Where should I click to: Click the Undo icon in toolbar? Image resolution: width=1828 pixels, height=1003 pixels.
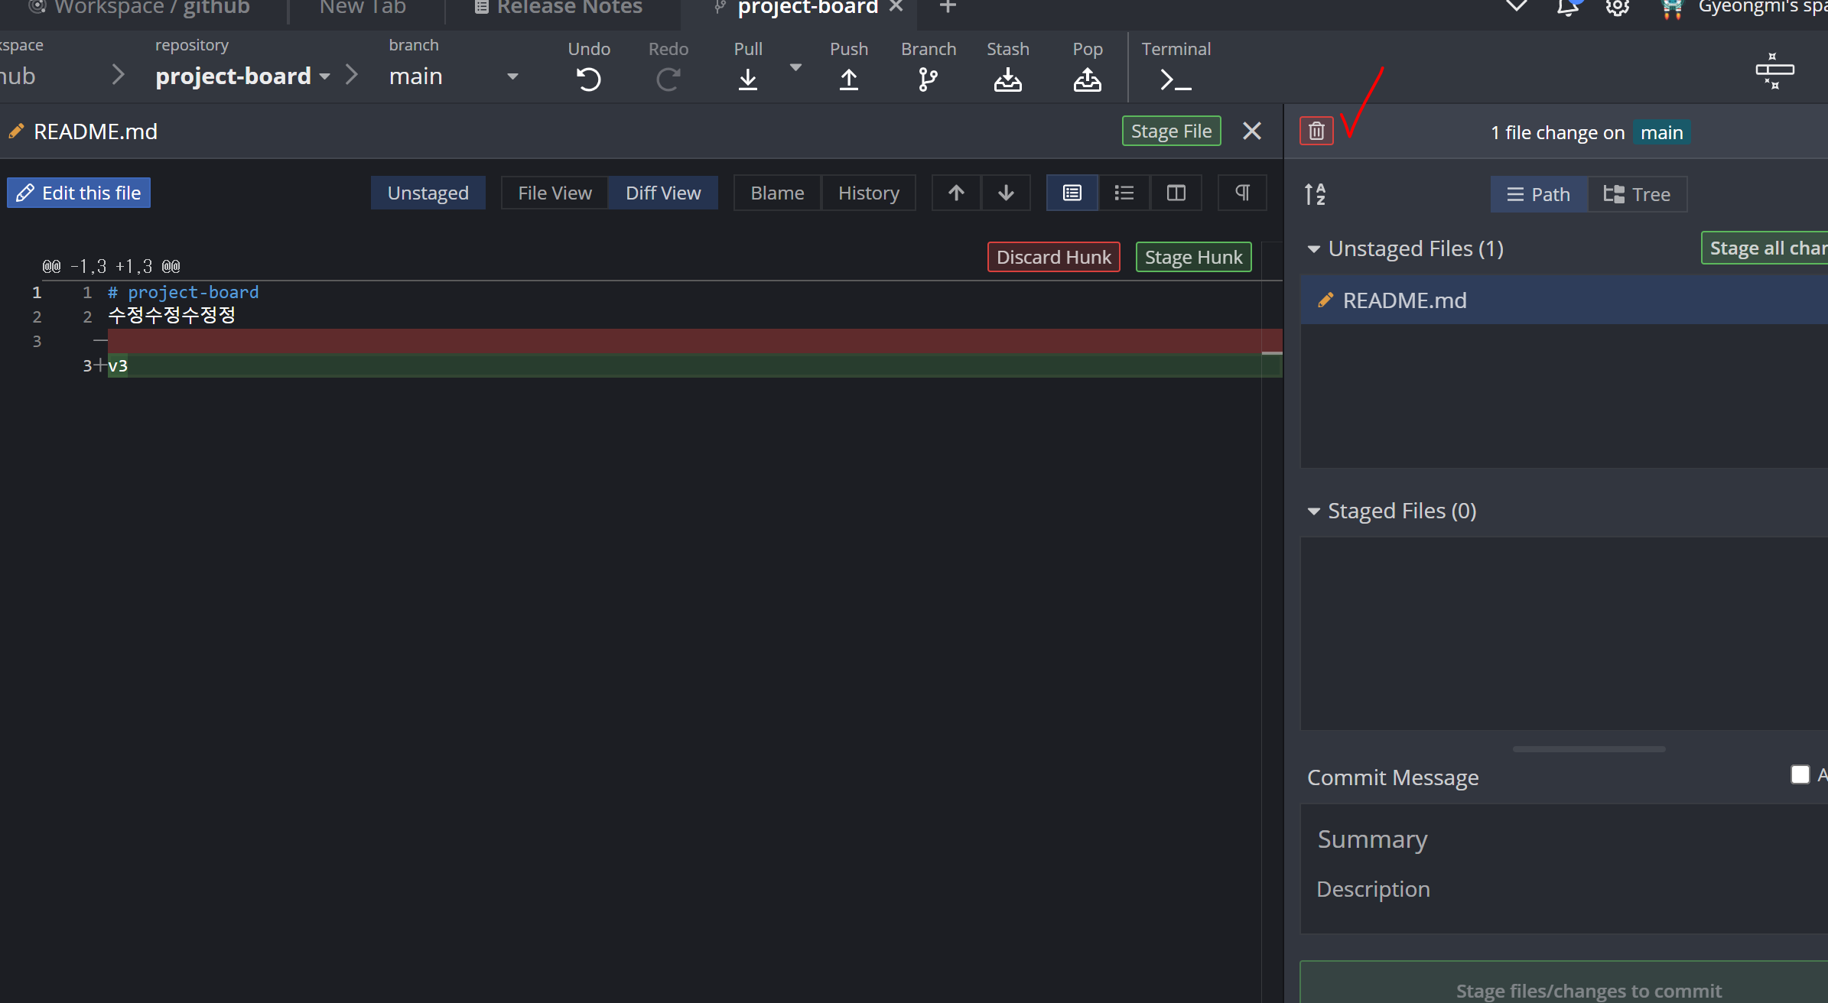pyautogui.click(x=588, y=79)
